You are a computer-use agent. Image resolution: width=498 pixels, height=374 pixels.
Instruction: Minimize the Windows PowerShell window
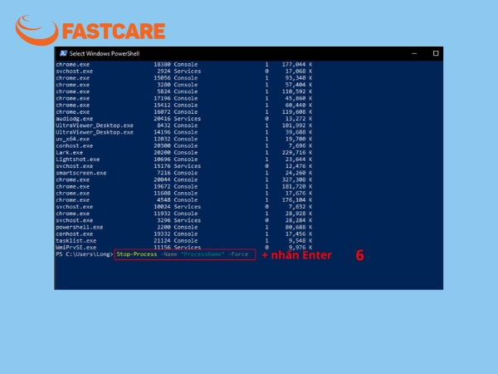414,53
